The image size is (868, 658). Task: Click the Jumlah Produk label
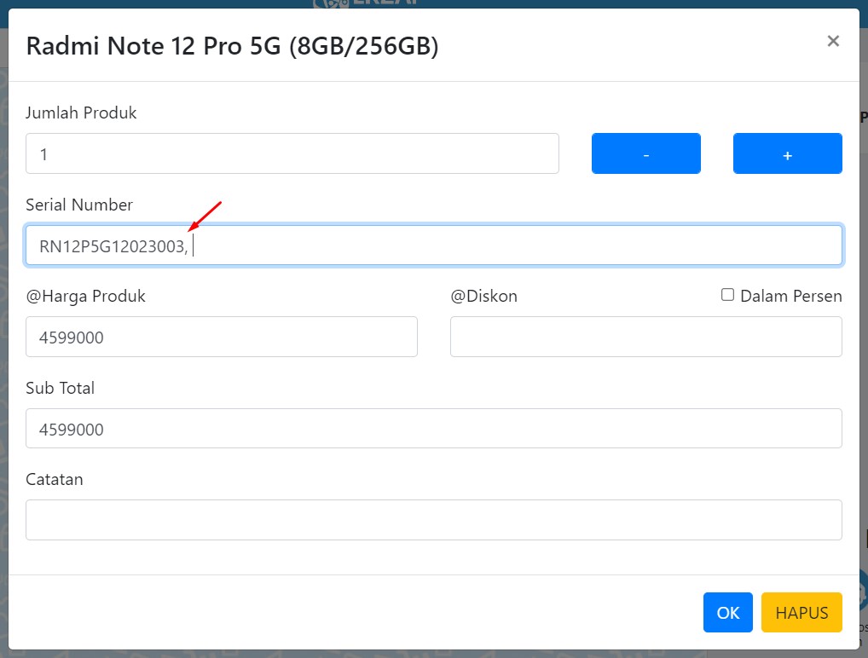(x=81, y=113)
